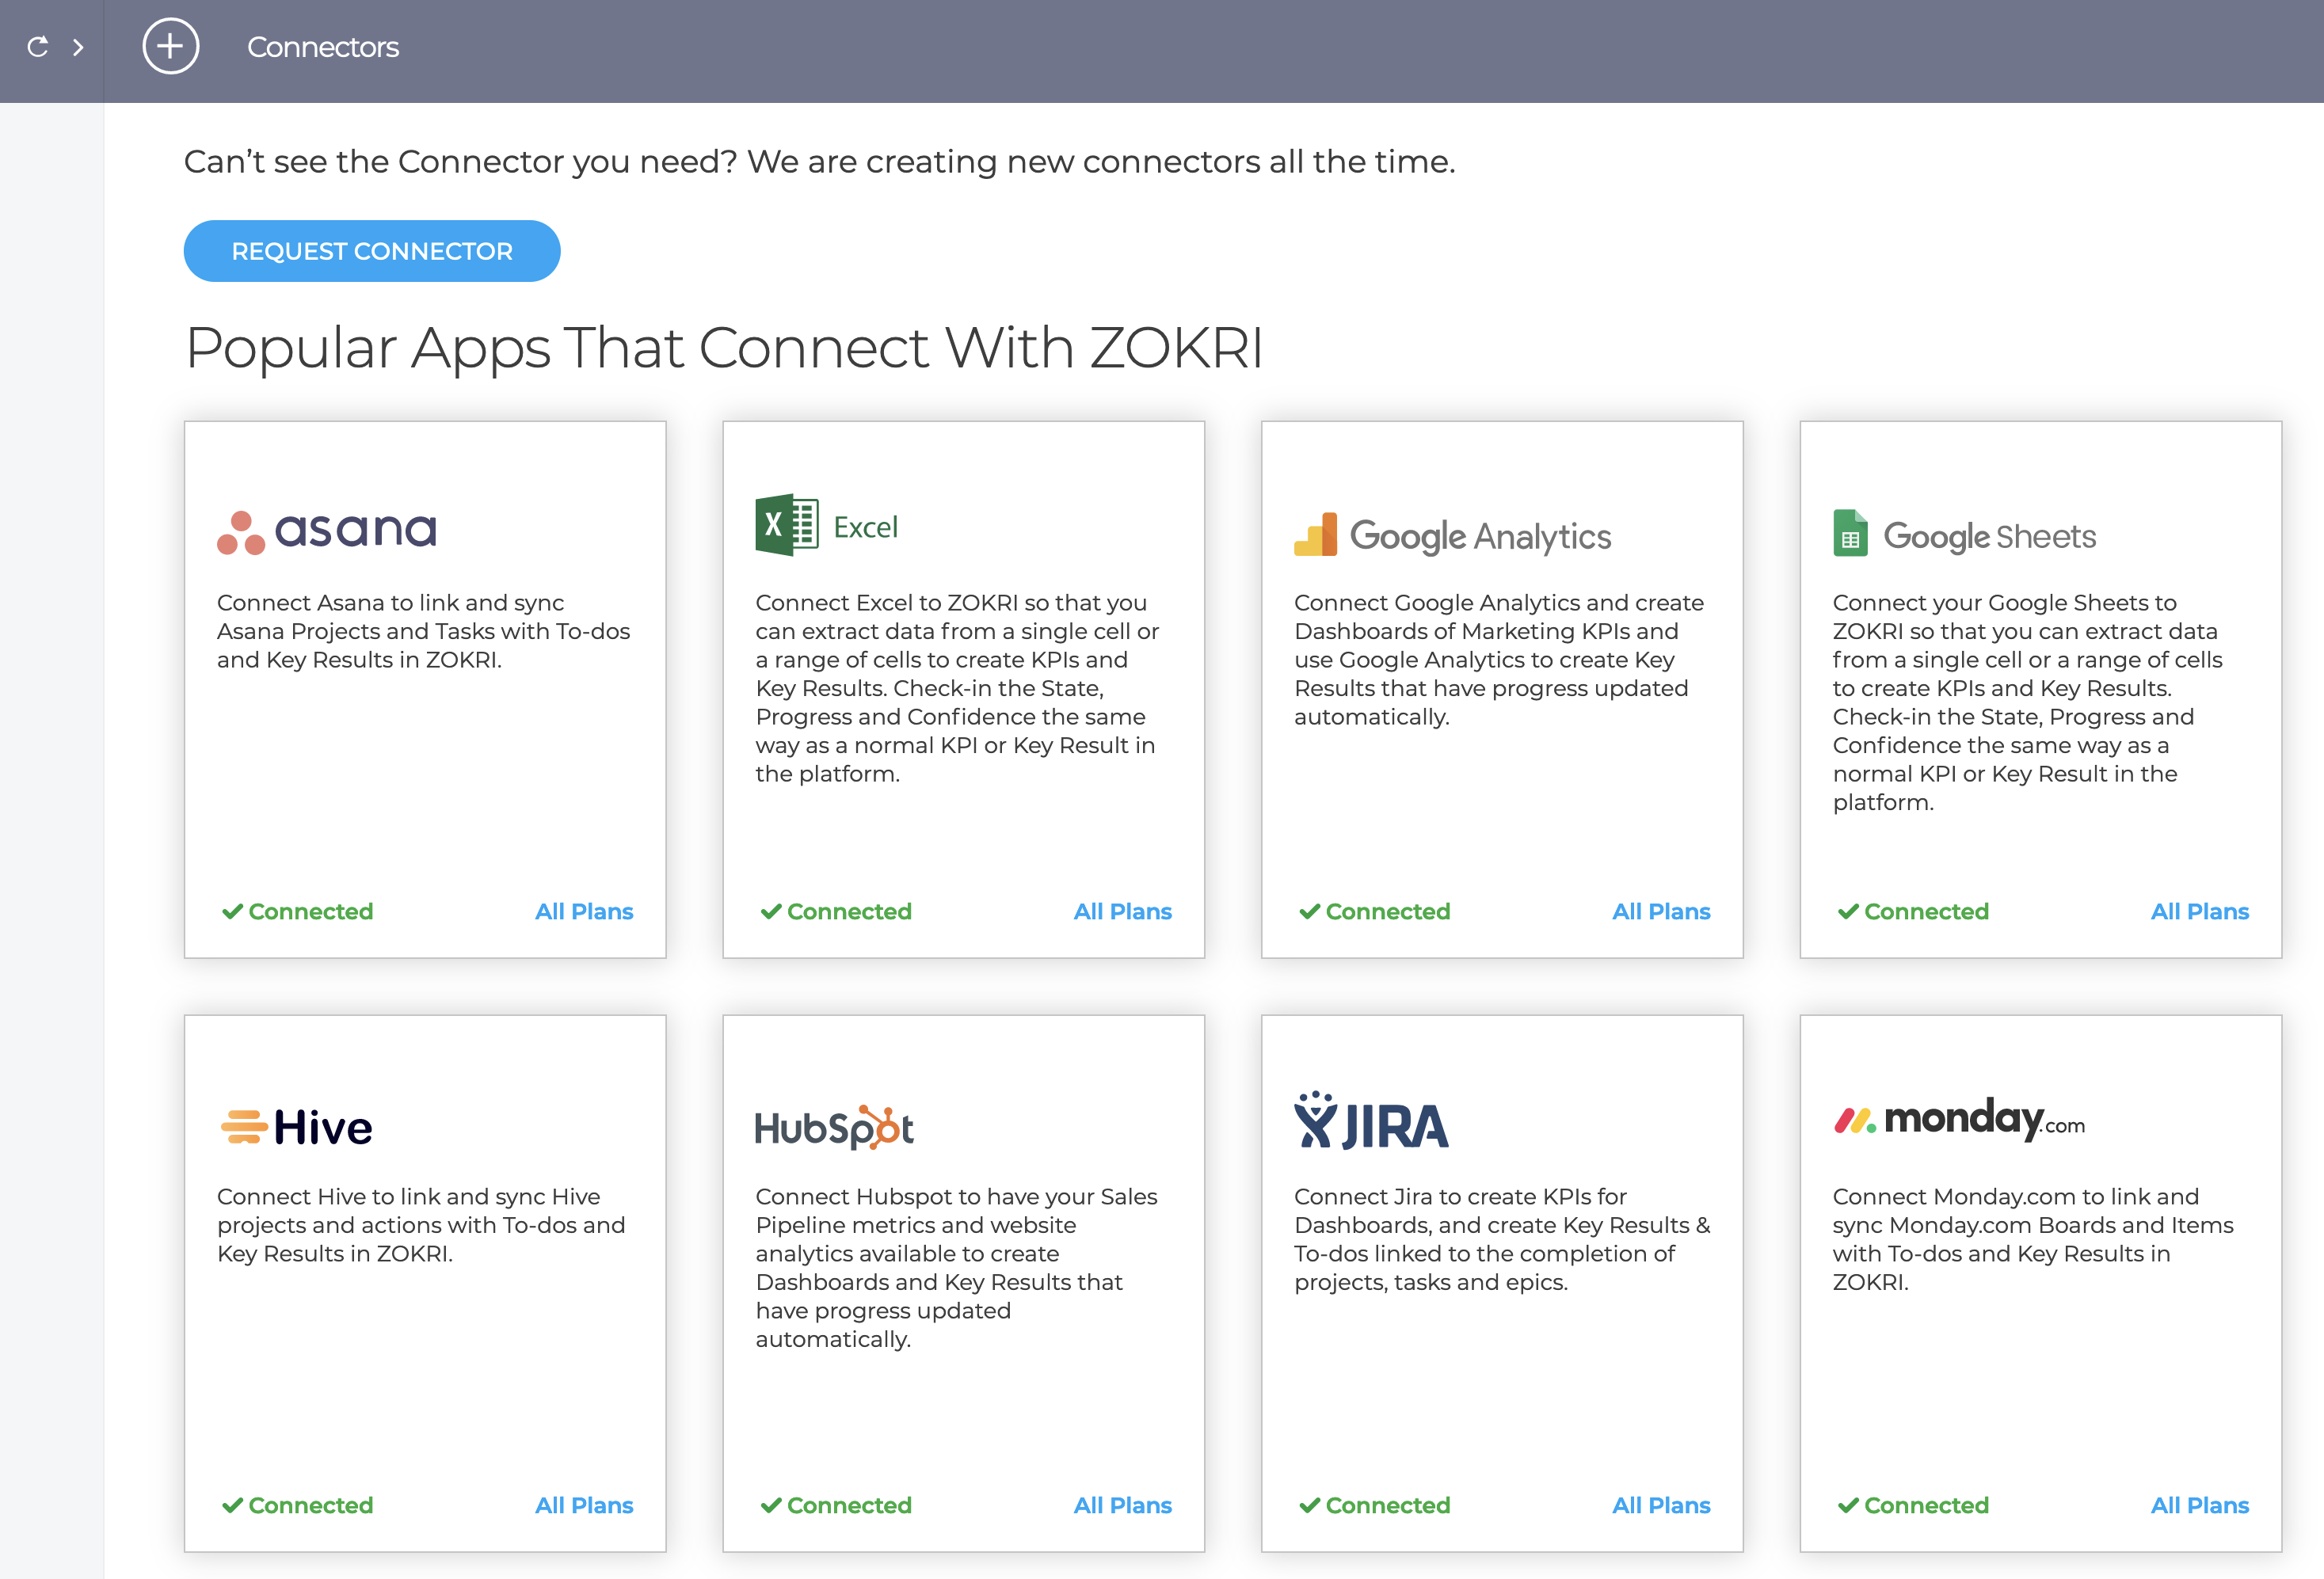Open All Plans link on Google Sheets card

pos(2200,911)
